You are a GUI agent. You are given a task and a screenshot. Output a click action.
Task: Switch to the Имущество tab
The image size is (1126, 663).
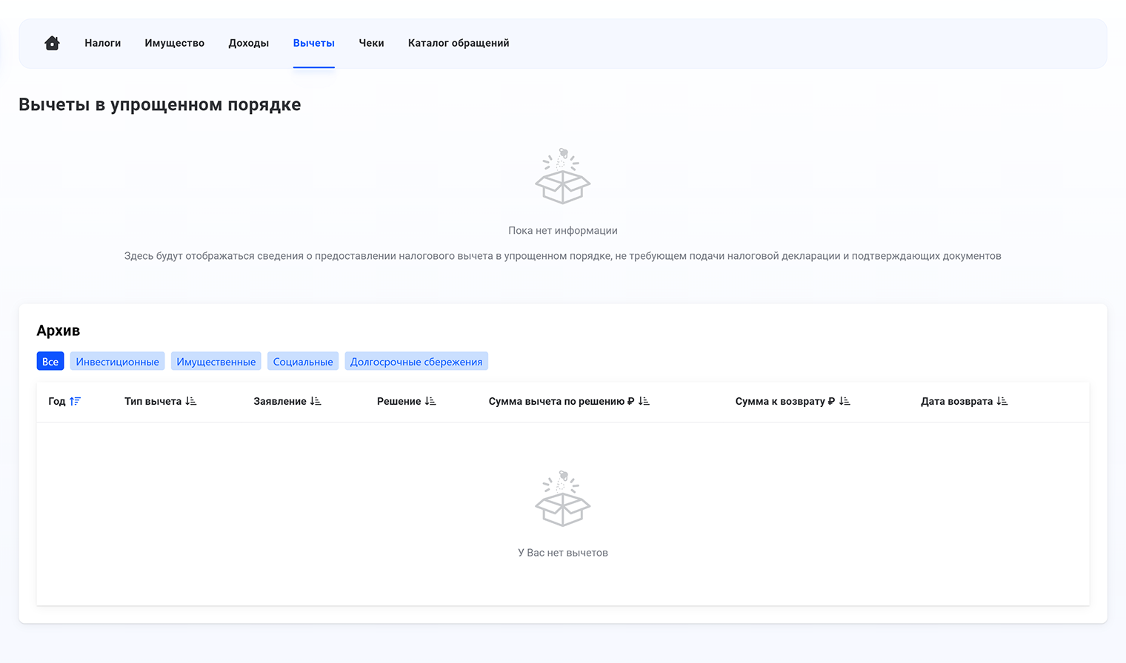[174, 43]
